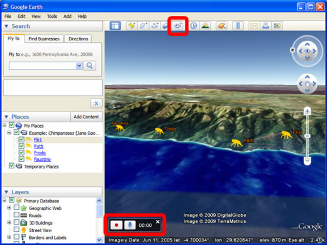This screenshot has height=245, width=327.
Task: Enable the Borders and Labels checkbox
Action: (x=16, y=237)
